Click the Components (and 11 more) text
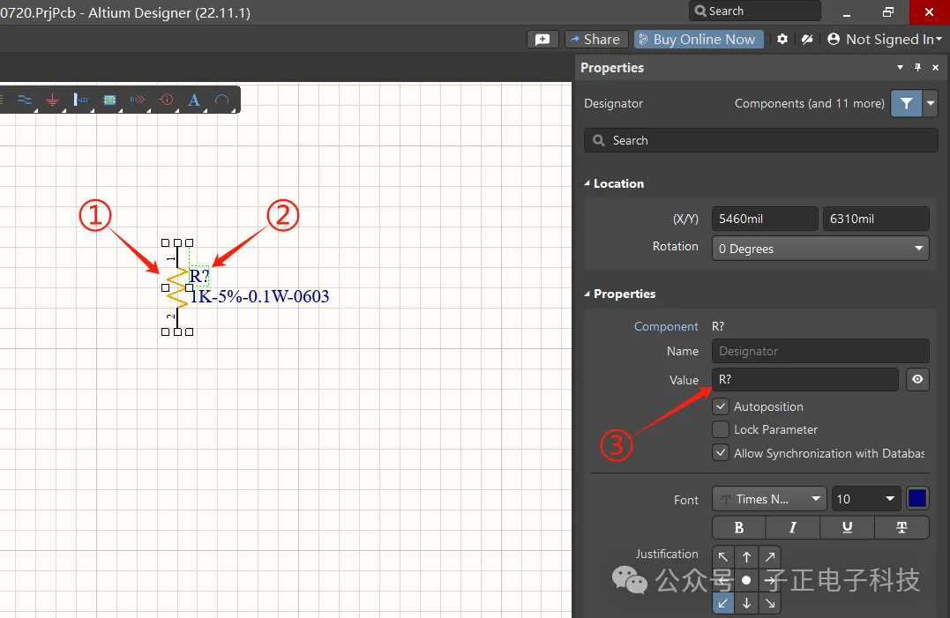Viewport: 950px width, 618px height. 810,103
